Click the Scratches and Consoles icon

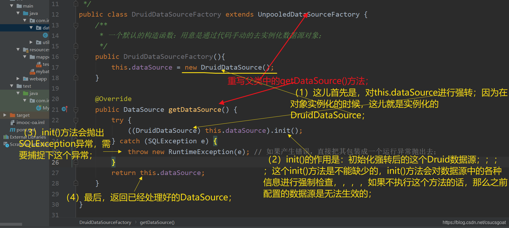(6, 144)
